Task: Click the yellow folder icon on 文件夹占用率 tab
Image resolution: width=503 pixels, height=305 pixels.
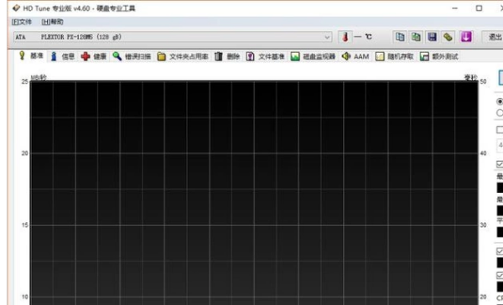Action: 161,56
